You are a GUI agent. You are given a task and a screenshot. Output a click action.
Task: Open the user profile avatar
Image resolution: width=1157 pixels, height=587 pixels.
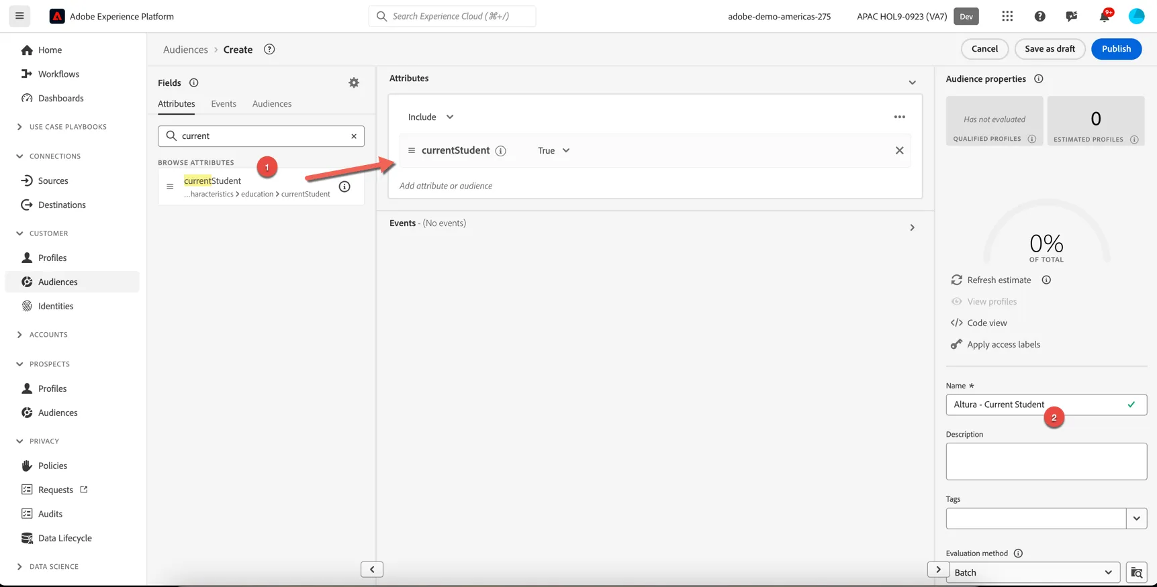coord(1136,16)
